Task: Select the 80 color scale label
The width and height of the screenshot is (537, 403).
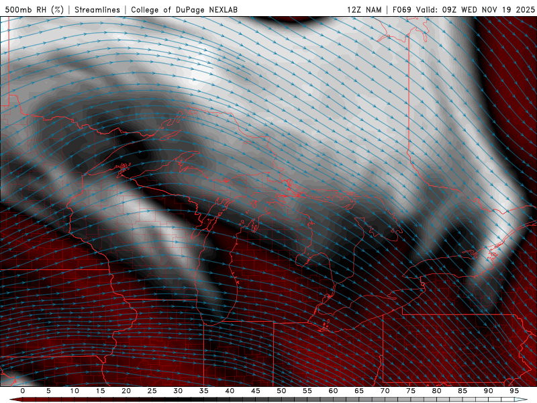Action: pos(437,391)
